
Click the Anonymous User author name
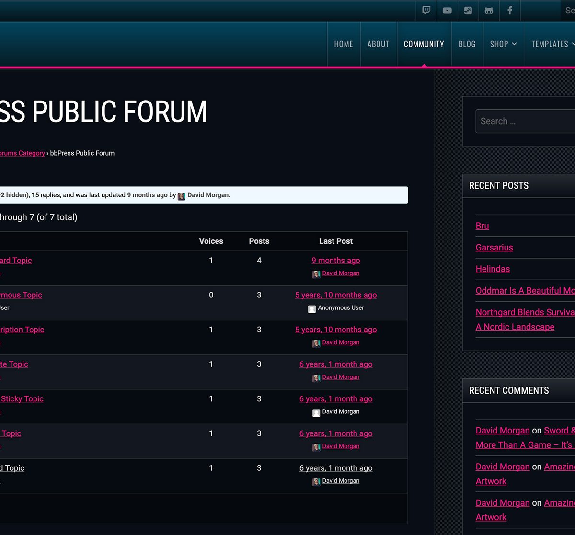click(x=341, y=308)
